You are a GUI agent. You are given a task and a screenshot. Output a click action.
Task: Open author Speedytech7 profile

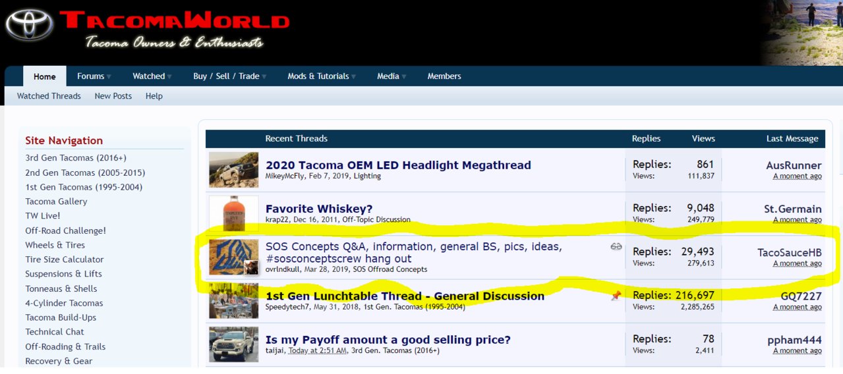click(x=287, y=307)
